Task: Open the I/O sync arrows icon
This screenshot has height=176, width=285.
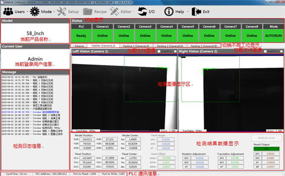Action: 142,11
